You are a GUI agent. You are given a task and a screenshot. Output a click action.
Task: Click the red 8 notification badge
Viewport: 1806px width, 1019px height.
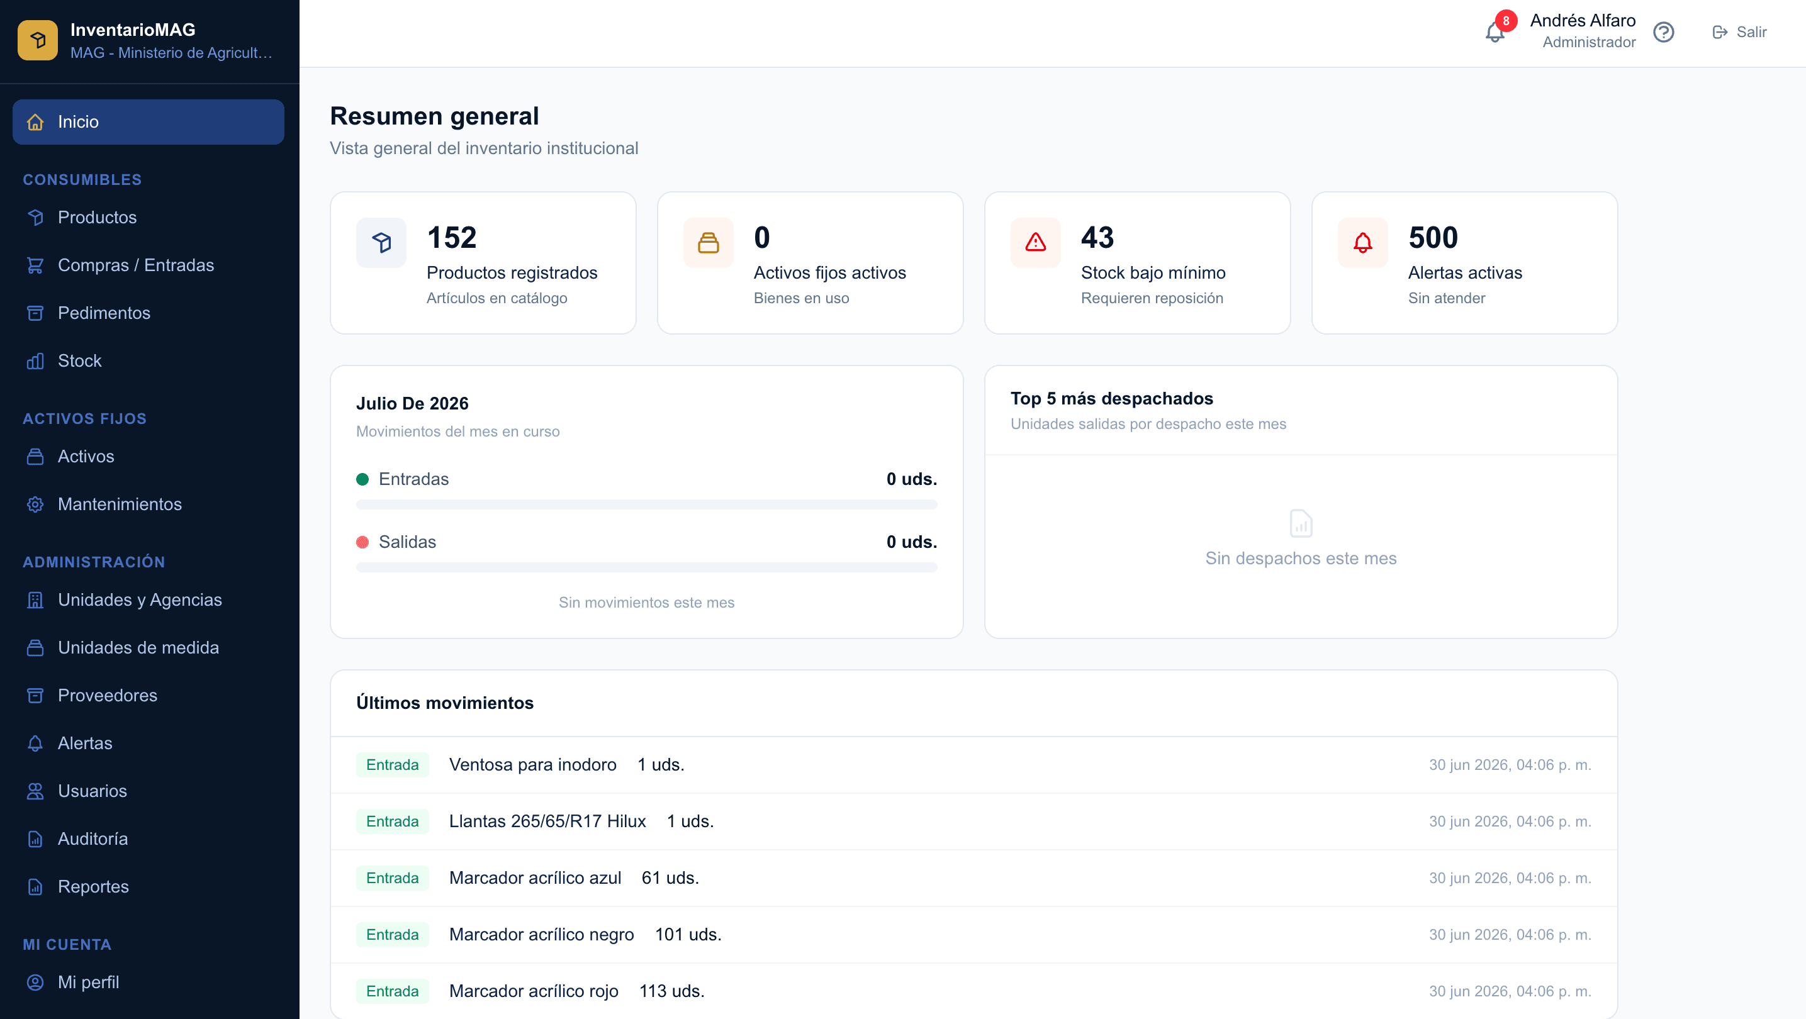coord(1505,21)
